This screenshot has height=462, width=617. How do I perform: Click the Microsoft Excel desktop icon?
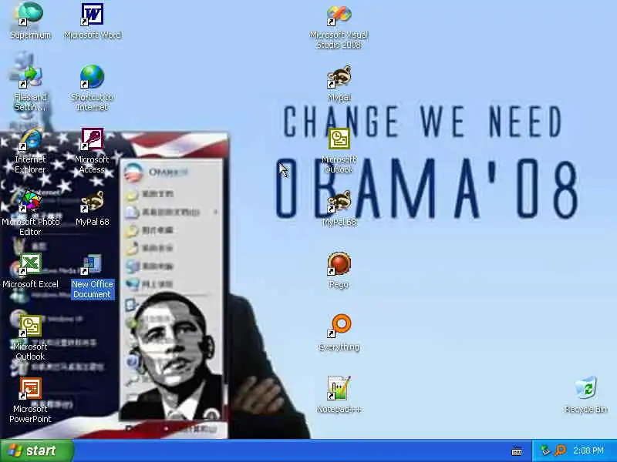click(x=31, y=263)
